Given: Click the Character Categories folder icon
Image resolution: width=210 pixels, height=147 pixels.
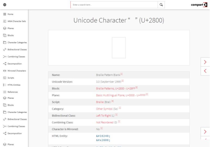Looking at the screenshot, I should 5,43.
